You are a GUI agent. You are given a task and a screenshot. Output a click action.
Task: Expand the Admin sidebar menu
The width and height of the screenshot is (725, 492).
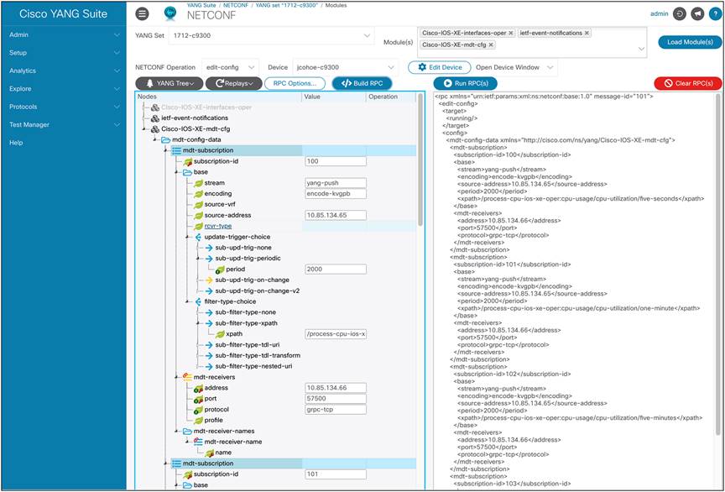click(63, 34)
